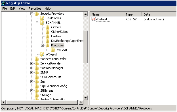Click the WDigest folder icon
177x112 pixels.
(x=42, y=54)
